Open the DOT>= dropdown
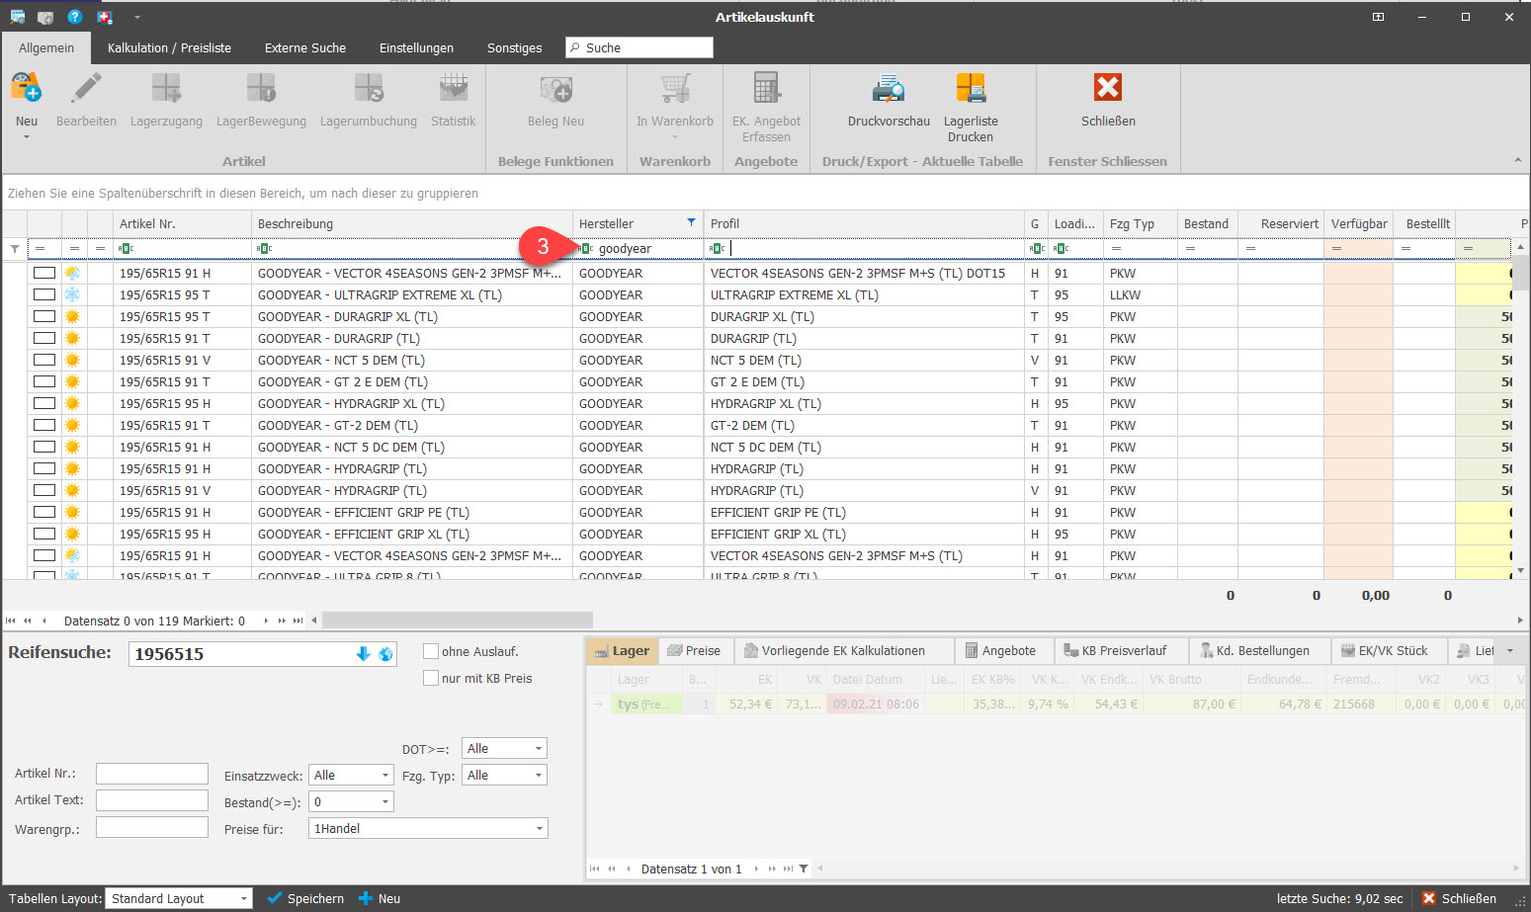The image size is (1531, 912). click(x=538, y=748)
